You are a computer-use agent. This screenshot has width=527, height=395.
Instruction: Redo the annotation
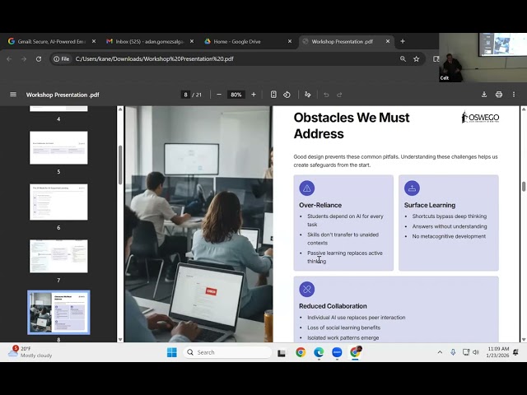pyautogui.click(x=339, y=95)
